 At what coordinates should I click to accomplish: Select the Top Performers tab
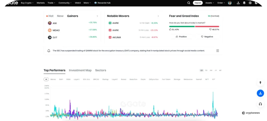tap(54, 70)
